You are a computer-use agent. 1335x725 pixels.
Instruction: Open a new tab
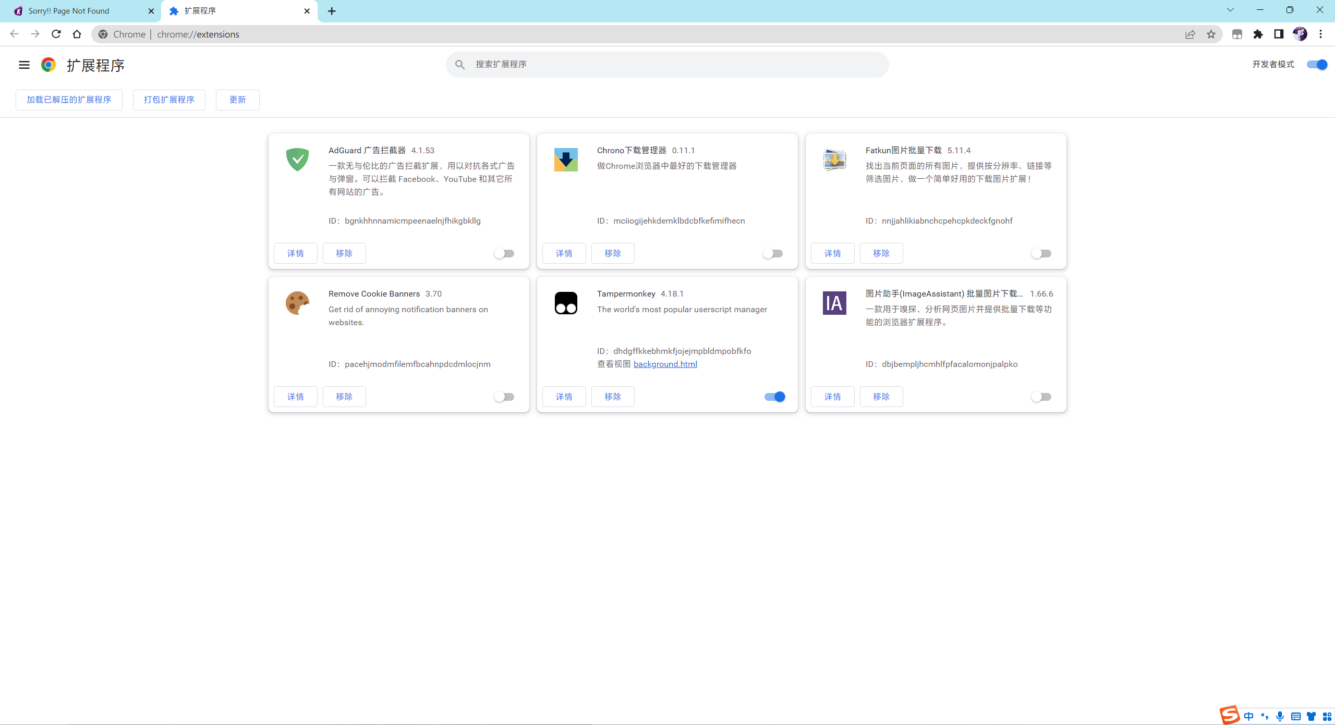click(332, 11)
